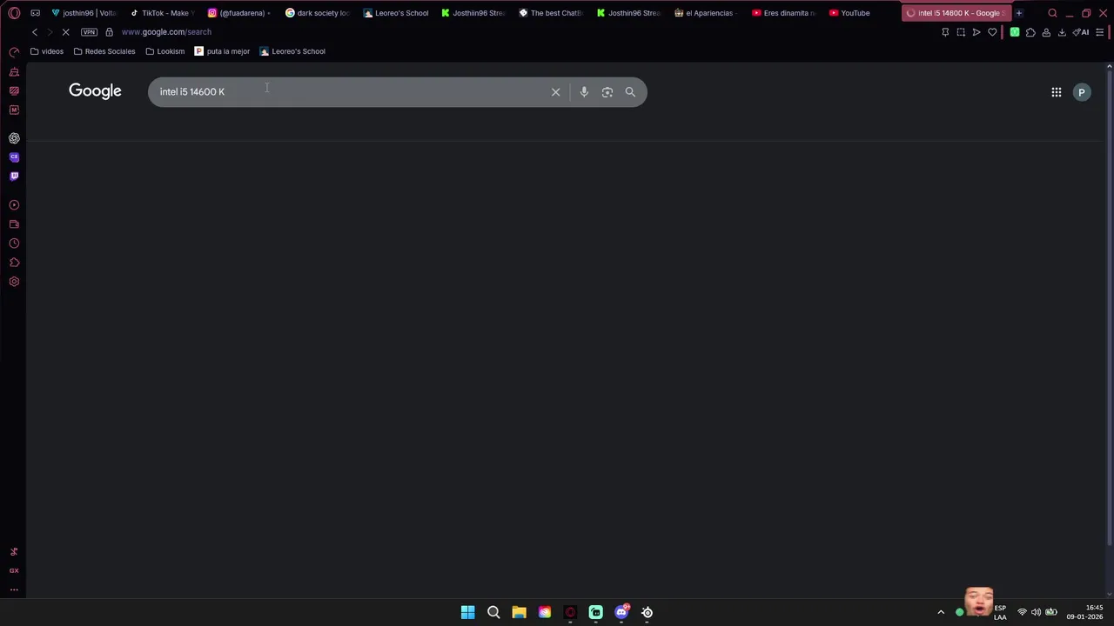Image resolution: width=1114 pixels, height=626 pixels.
Task: Open the sidebar three-dots menu
Action: [14, 589]
